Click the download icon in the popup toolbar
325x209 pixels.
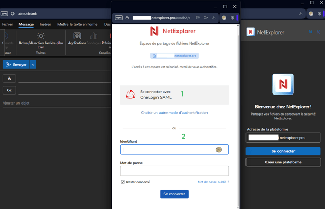pos(214,18)
